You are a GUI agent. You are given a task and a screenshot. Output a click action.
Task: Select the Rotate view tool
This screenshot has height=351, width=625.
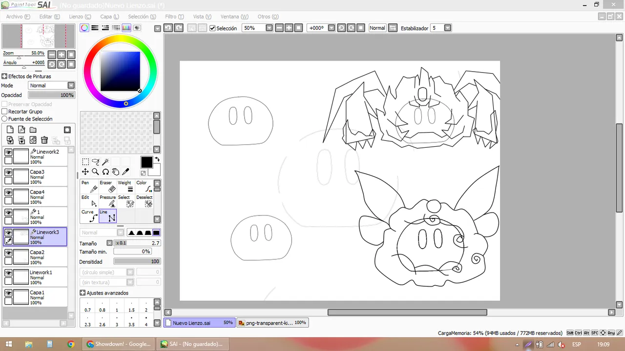point(105,172)
